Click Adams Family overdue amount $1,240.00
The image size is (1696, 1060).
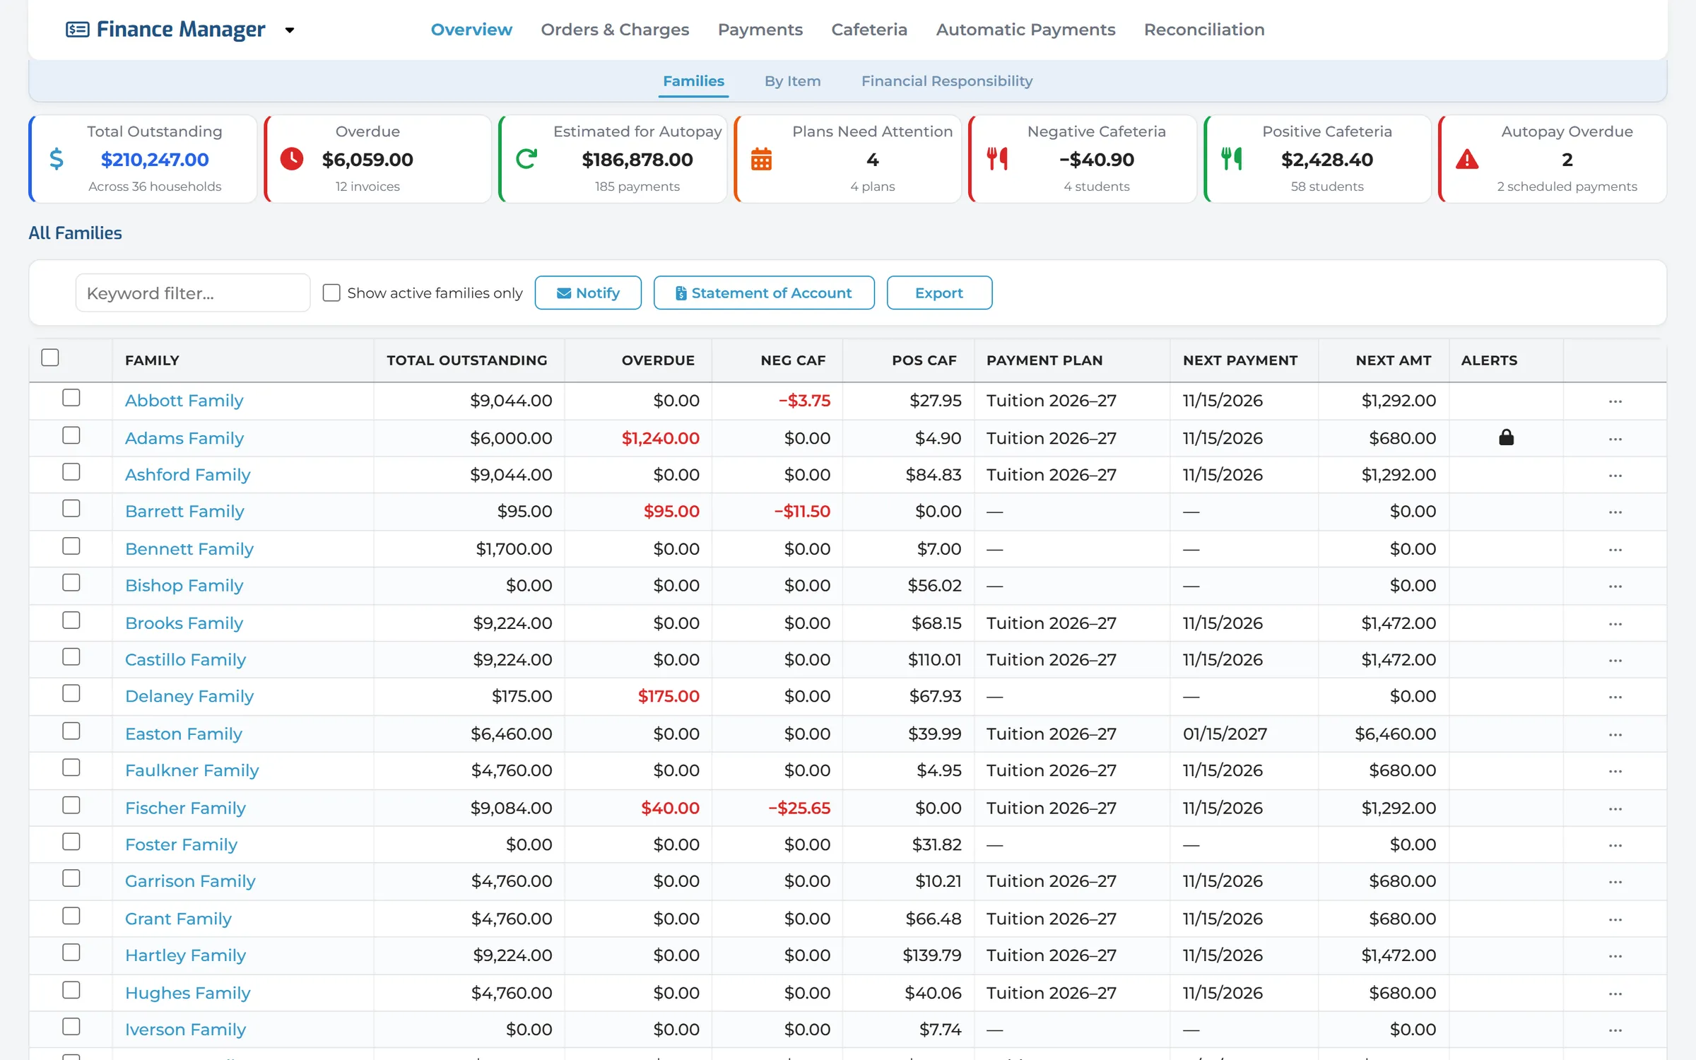[661, 438]
